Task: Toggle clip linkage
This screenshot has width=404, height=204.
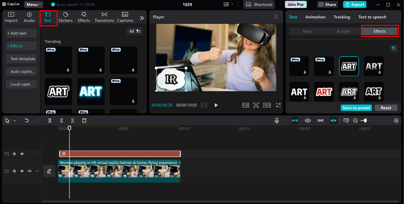Action: (x=320, y=120)
